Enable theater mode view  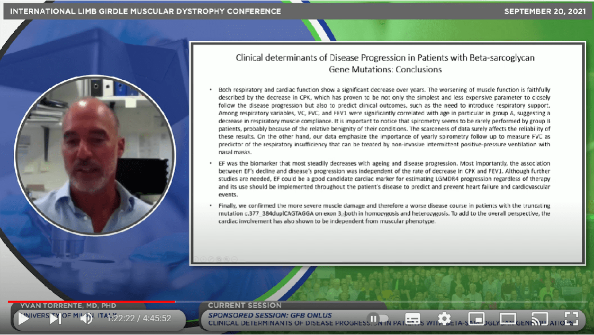(508, 319)
